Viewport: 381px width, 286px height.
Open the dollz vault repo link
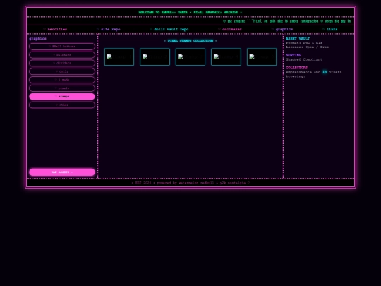169,29
